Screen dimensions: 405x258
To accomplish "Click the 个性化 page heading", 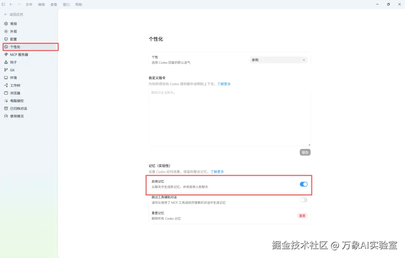I will click(x=156, y=39).
